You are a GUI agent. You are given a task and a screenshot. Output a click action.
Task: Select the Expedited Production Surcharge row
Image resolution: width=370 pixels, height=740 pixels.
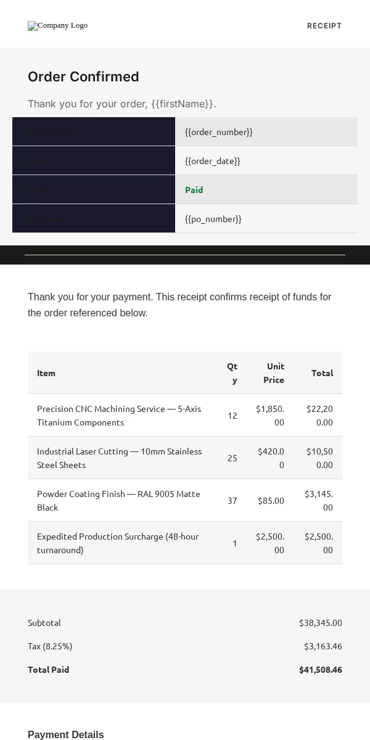pyautogui.click(x=185, y=543)
